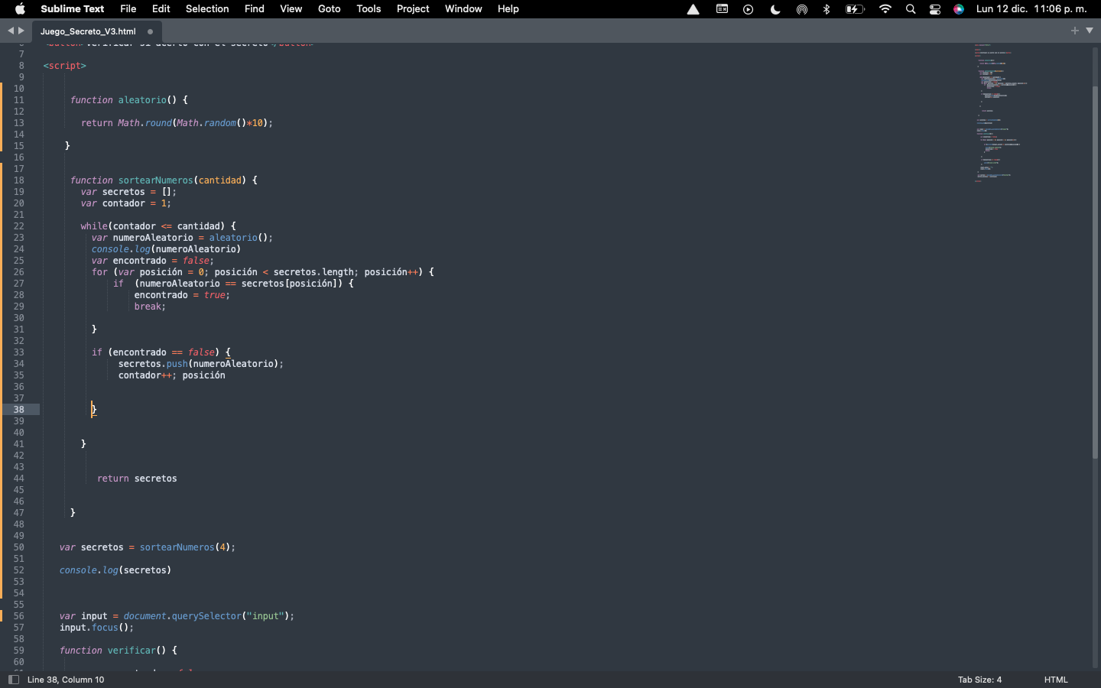The image size is (1101, 688).
Task: Click the 'sortearNumeros' function name on line 18
Action: [x=156, y=180]
